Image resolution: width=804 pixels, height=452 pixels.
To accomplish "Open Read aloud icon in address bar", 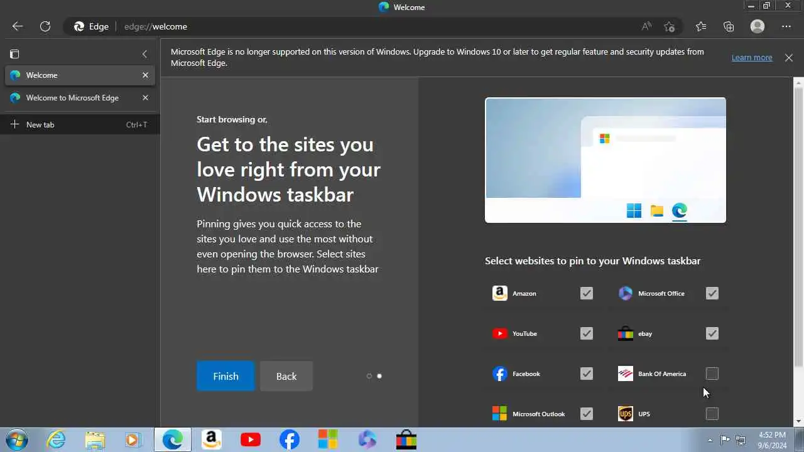I will (646, 26).
